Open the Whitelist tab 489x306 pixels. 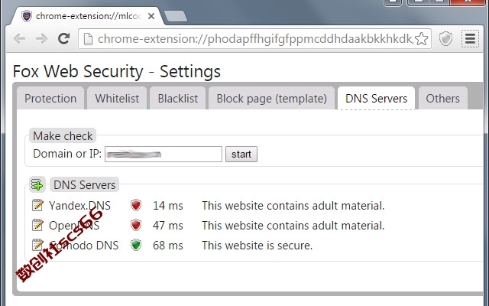117,99
